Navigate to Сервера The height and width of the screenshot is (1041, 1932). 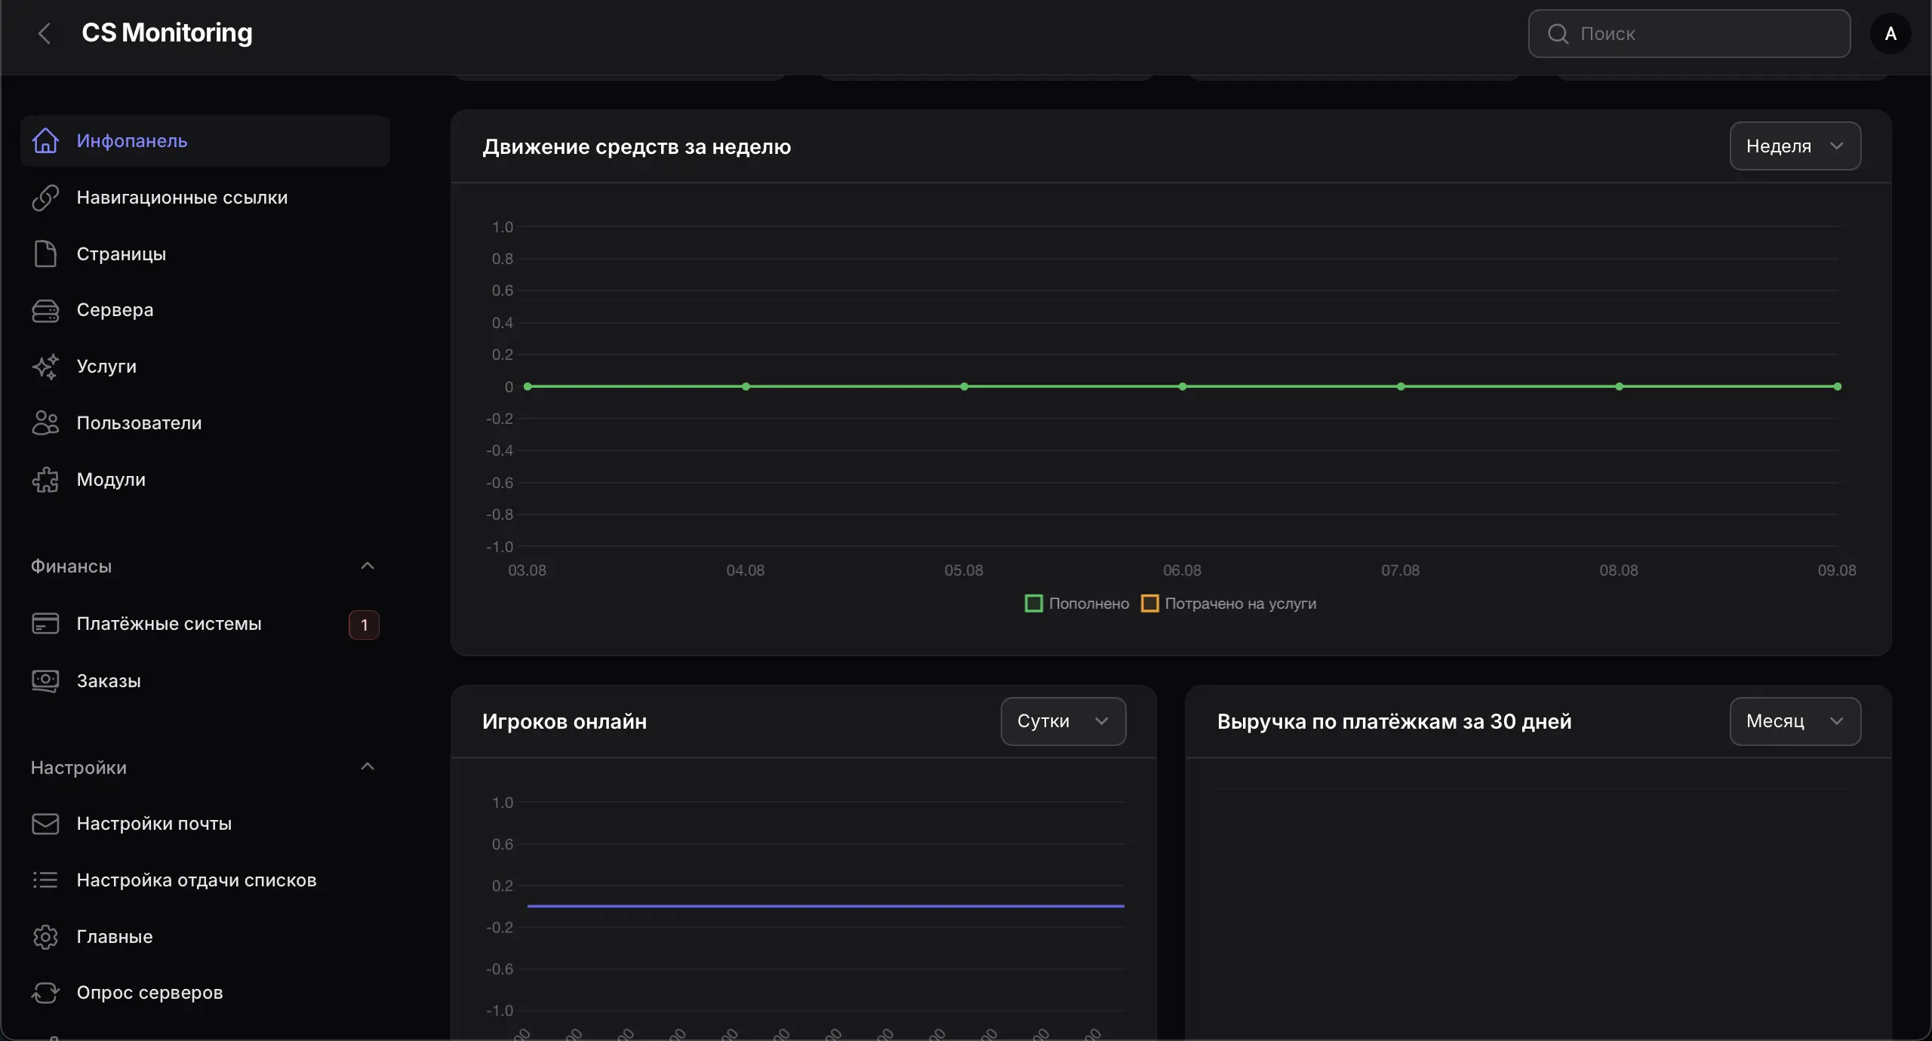click(x=205, y=310)
